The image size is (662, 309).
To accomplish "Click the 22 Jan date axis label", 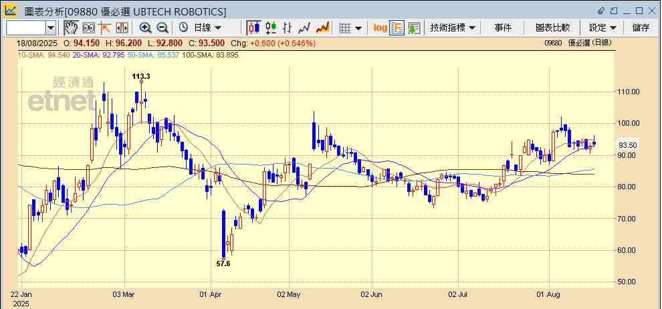I will [x=21, y=294].
